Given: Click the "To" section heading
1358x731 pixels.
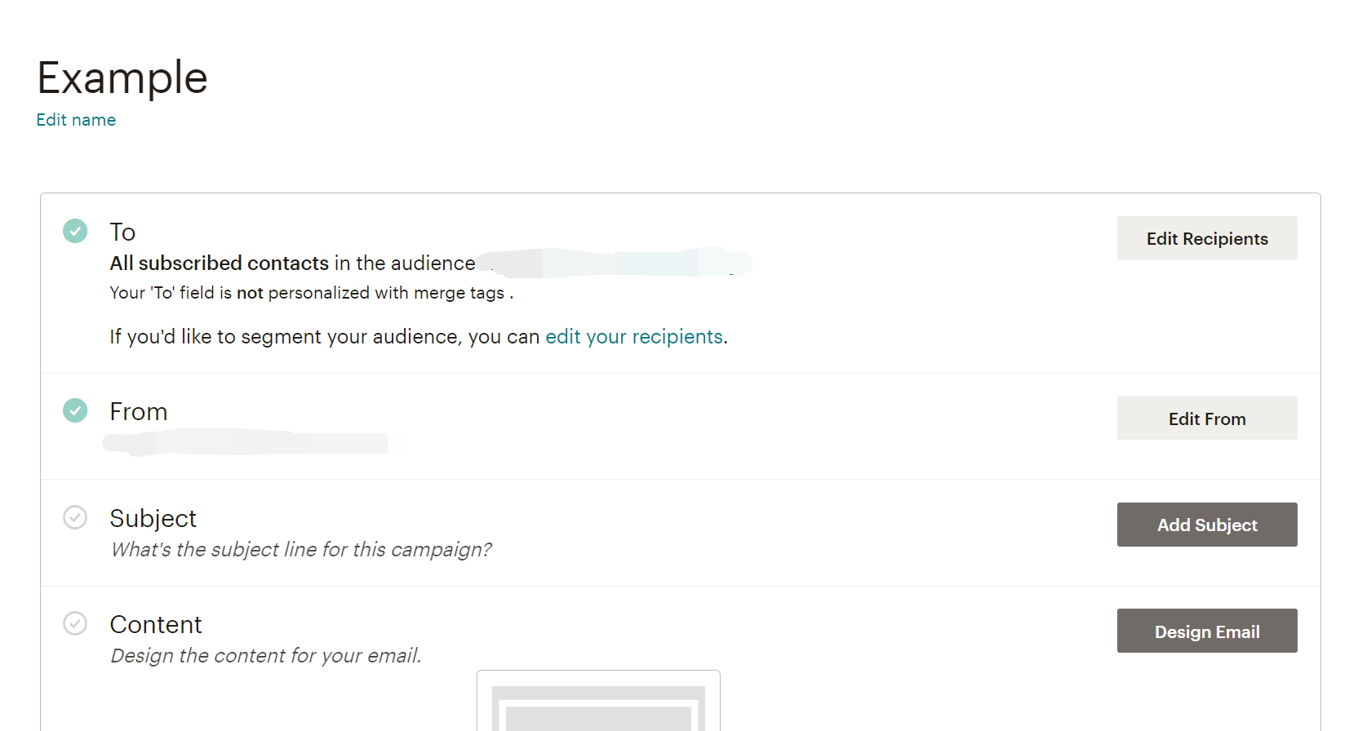Looking at the screenshot, I should (x=122, y=232).
